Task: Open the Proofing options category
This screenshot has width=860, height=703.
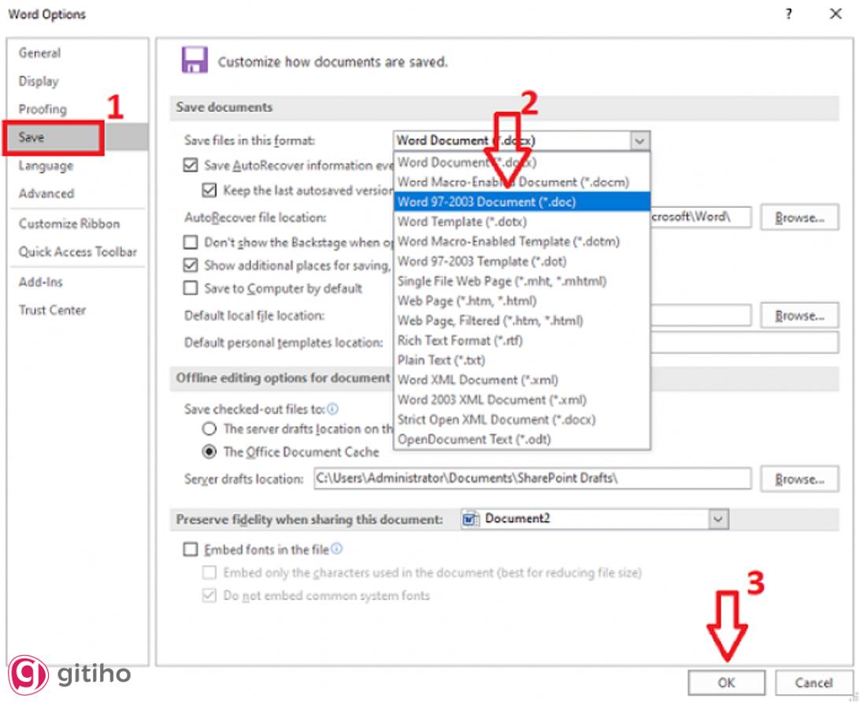Action: [x=77, y=109]
